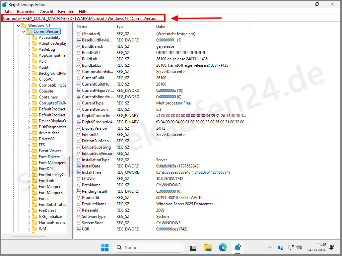Open clock and date in taskbar

pos(317,247)
